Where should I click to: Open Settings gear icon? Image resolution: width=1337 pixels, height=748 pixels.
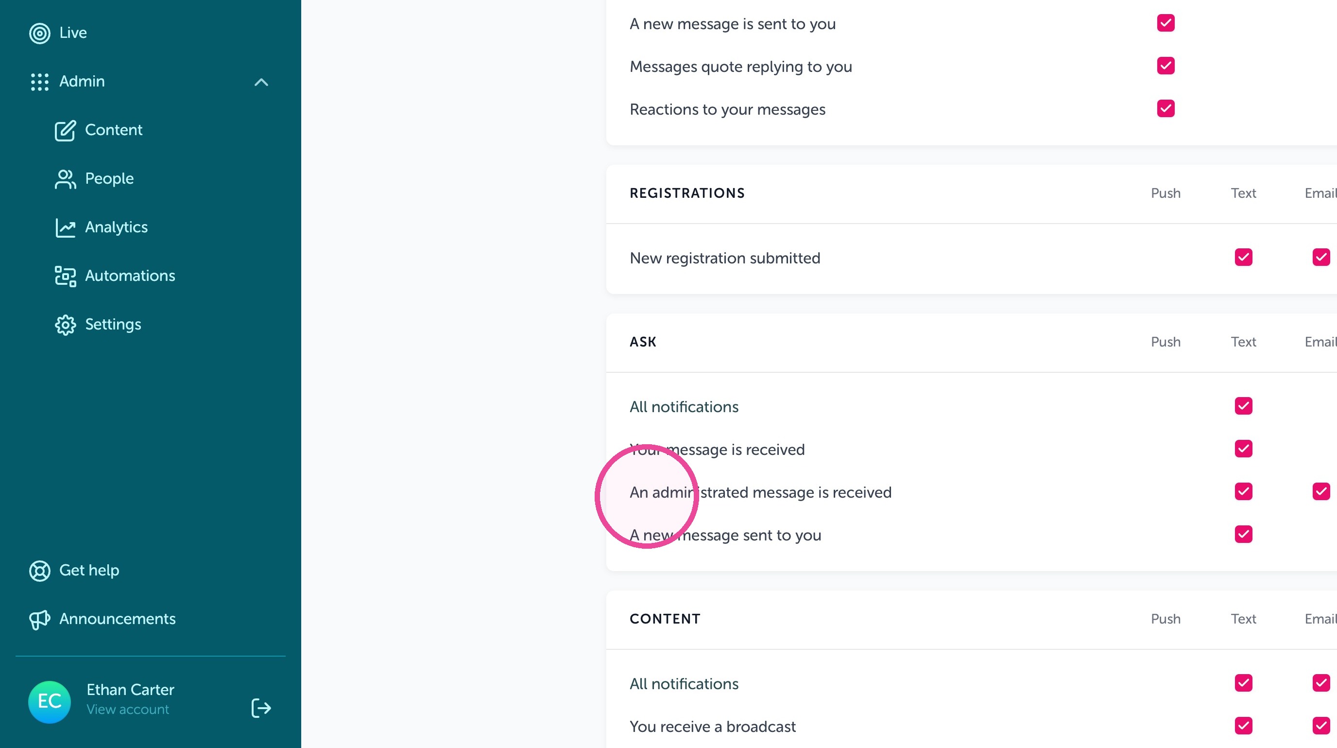coord(66,325)
